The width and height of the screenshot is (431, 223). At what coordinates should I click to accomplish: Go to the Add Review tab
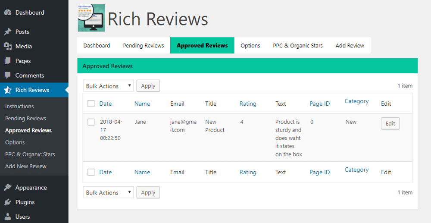(x=350, y=45)
